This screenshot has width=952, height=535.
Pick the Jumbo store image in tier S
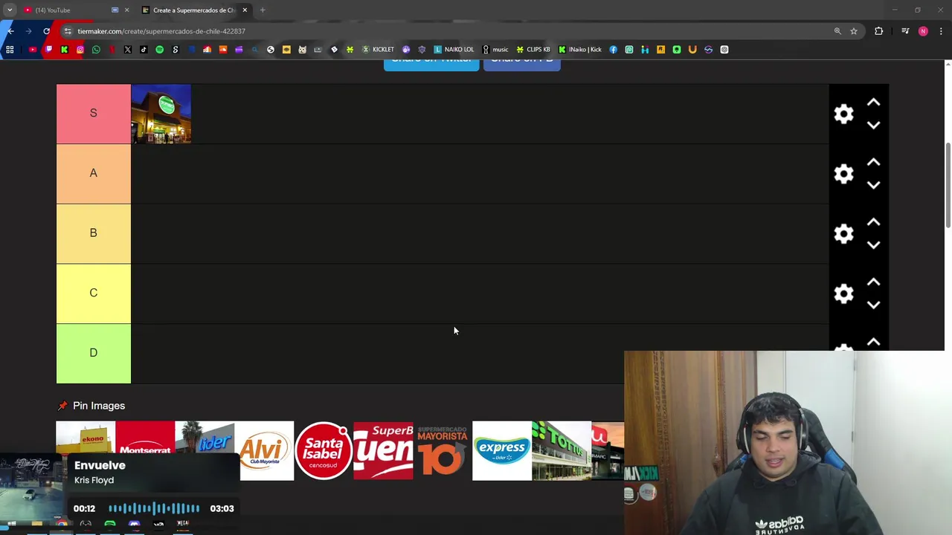pos(161,114)
